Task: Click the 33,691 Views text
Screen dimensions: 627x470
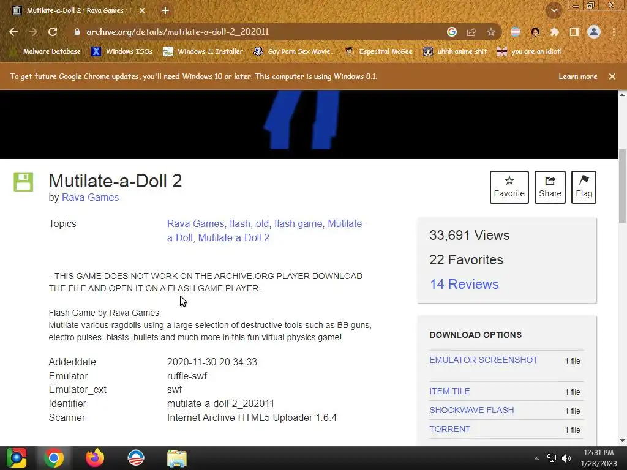Action: pyautogui.click(x=469, y=236)
